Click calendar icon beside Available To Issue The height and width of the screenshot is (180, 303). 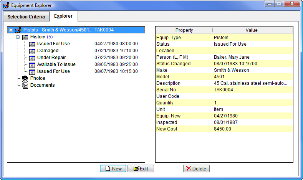[32, 65]
